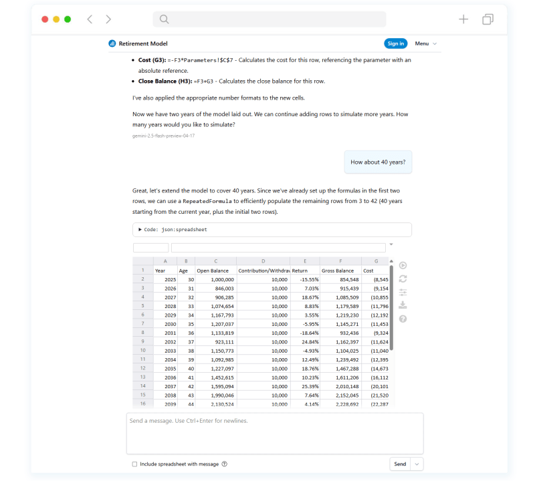This screenshot has height=481, width=535.
Task: Click the "Year" header cell
Action: 165,271
